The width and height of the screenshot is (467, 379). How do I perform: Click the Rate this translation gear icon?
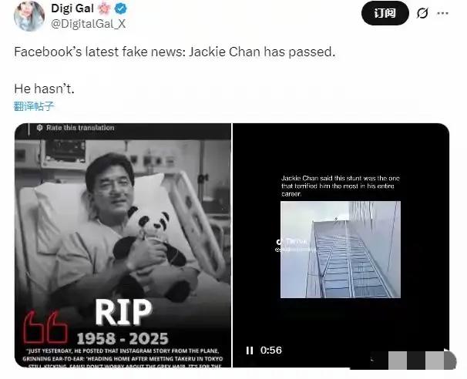click(x=39, y=128)
